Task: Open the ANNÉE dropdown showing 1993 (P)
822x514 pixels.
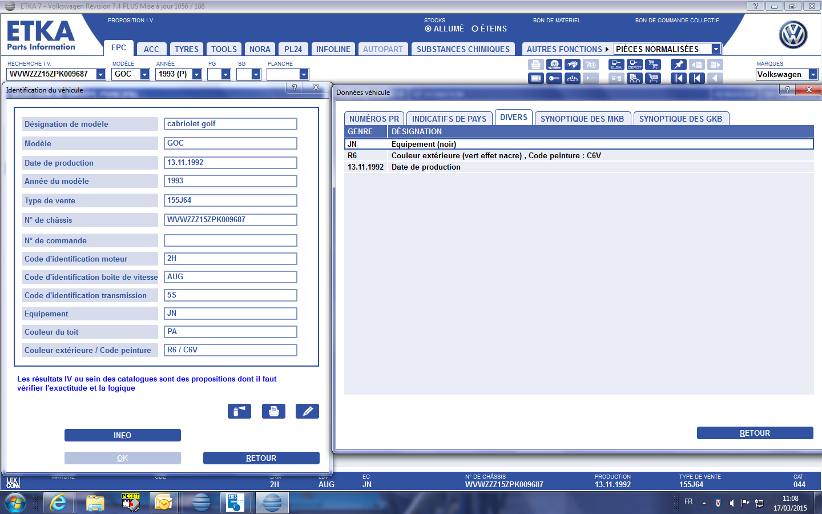Action: click(197, 74)
